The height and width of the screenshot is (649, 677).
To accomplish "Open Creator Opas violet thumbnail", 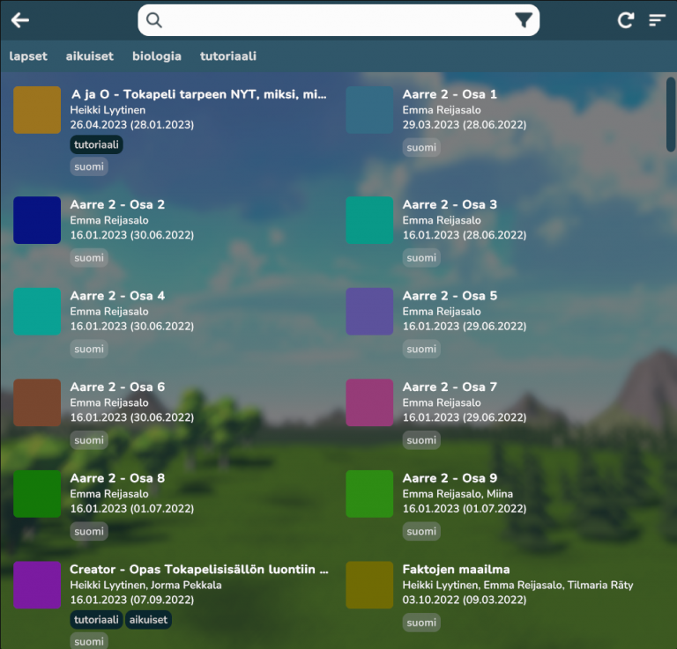I will click(x=37, y=586).
